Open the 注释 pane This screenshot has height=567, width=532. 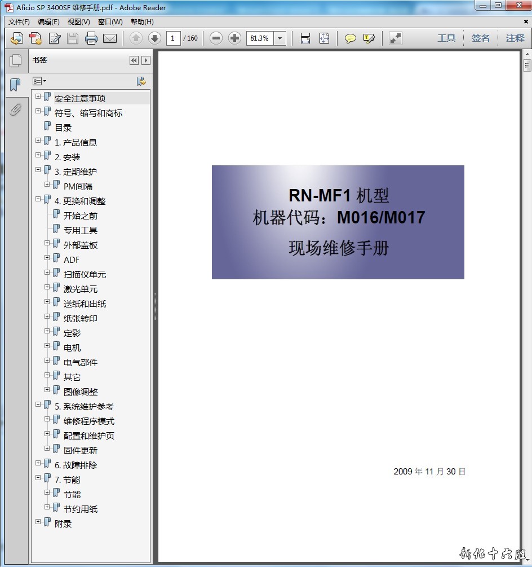click(x=515, y=38)
